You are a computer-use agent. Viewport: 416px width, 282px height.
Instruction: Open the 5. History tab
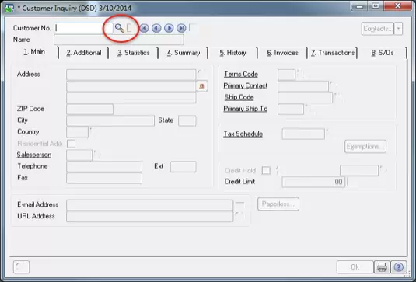(232, 53)
